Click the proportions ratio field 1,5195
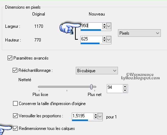The width and height of the screenshot is (167, 135). (x=83, y=116)
